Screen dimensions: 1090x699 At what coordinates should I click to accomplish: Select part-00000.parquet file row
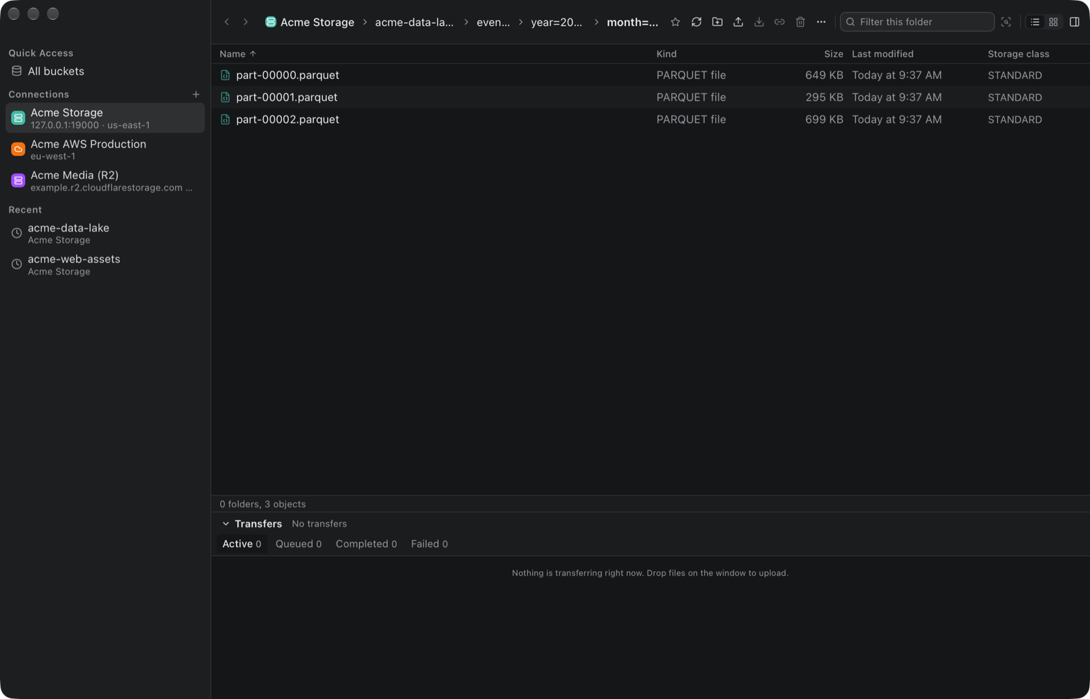click(x=650, y=75)
